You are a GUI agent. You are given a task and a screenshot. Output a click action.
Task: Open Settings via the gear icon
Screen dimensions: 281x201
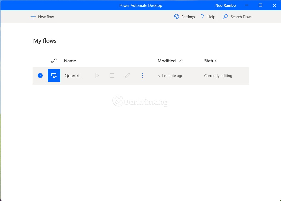[x=176, y=17]
